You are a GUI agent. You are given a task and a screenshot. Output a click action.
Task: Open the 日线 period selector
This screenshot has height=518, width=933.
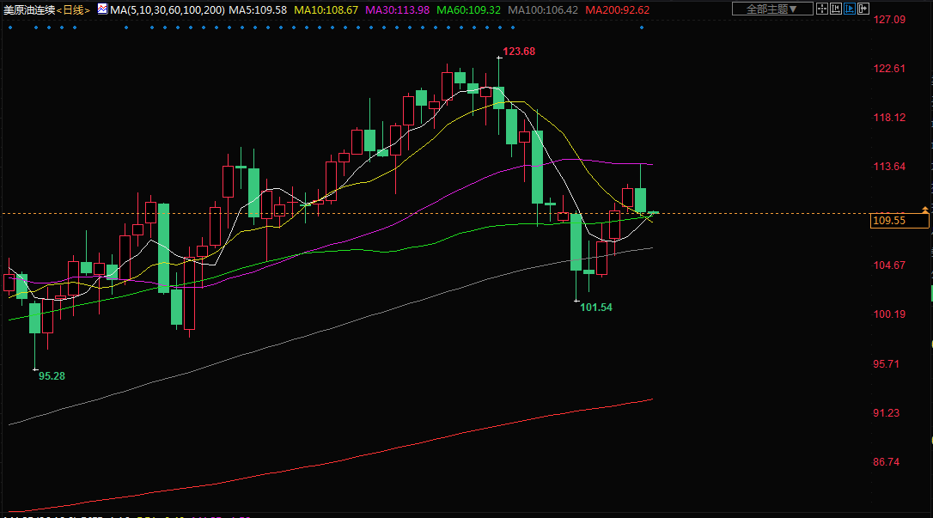pos(74,9)
